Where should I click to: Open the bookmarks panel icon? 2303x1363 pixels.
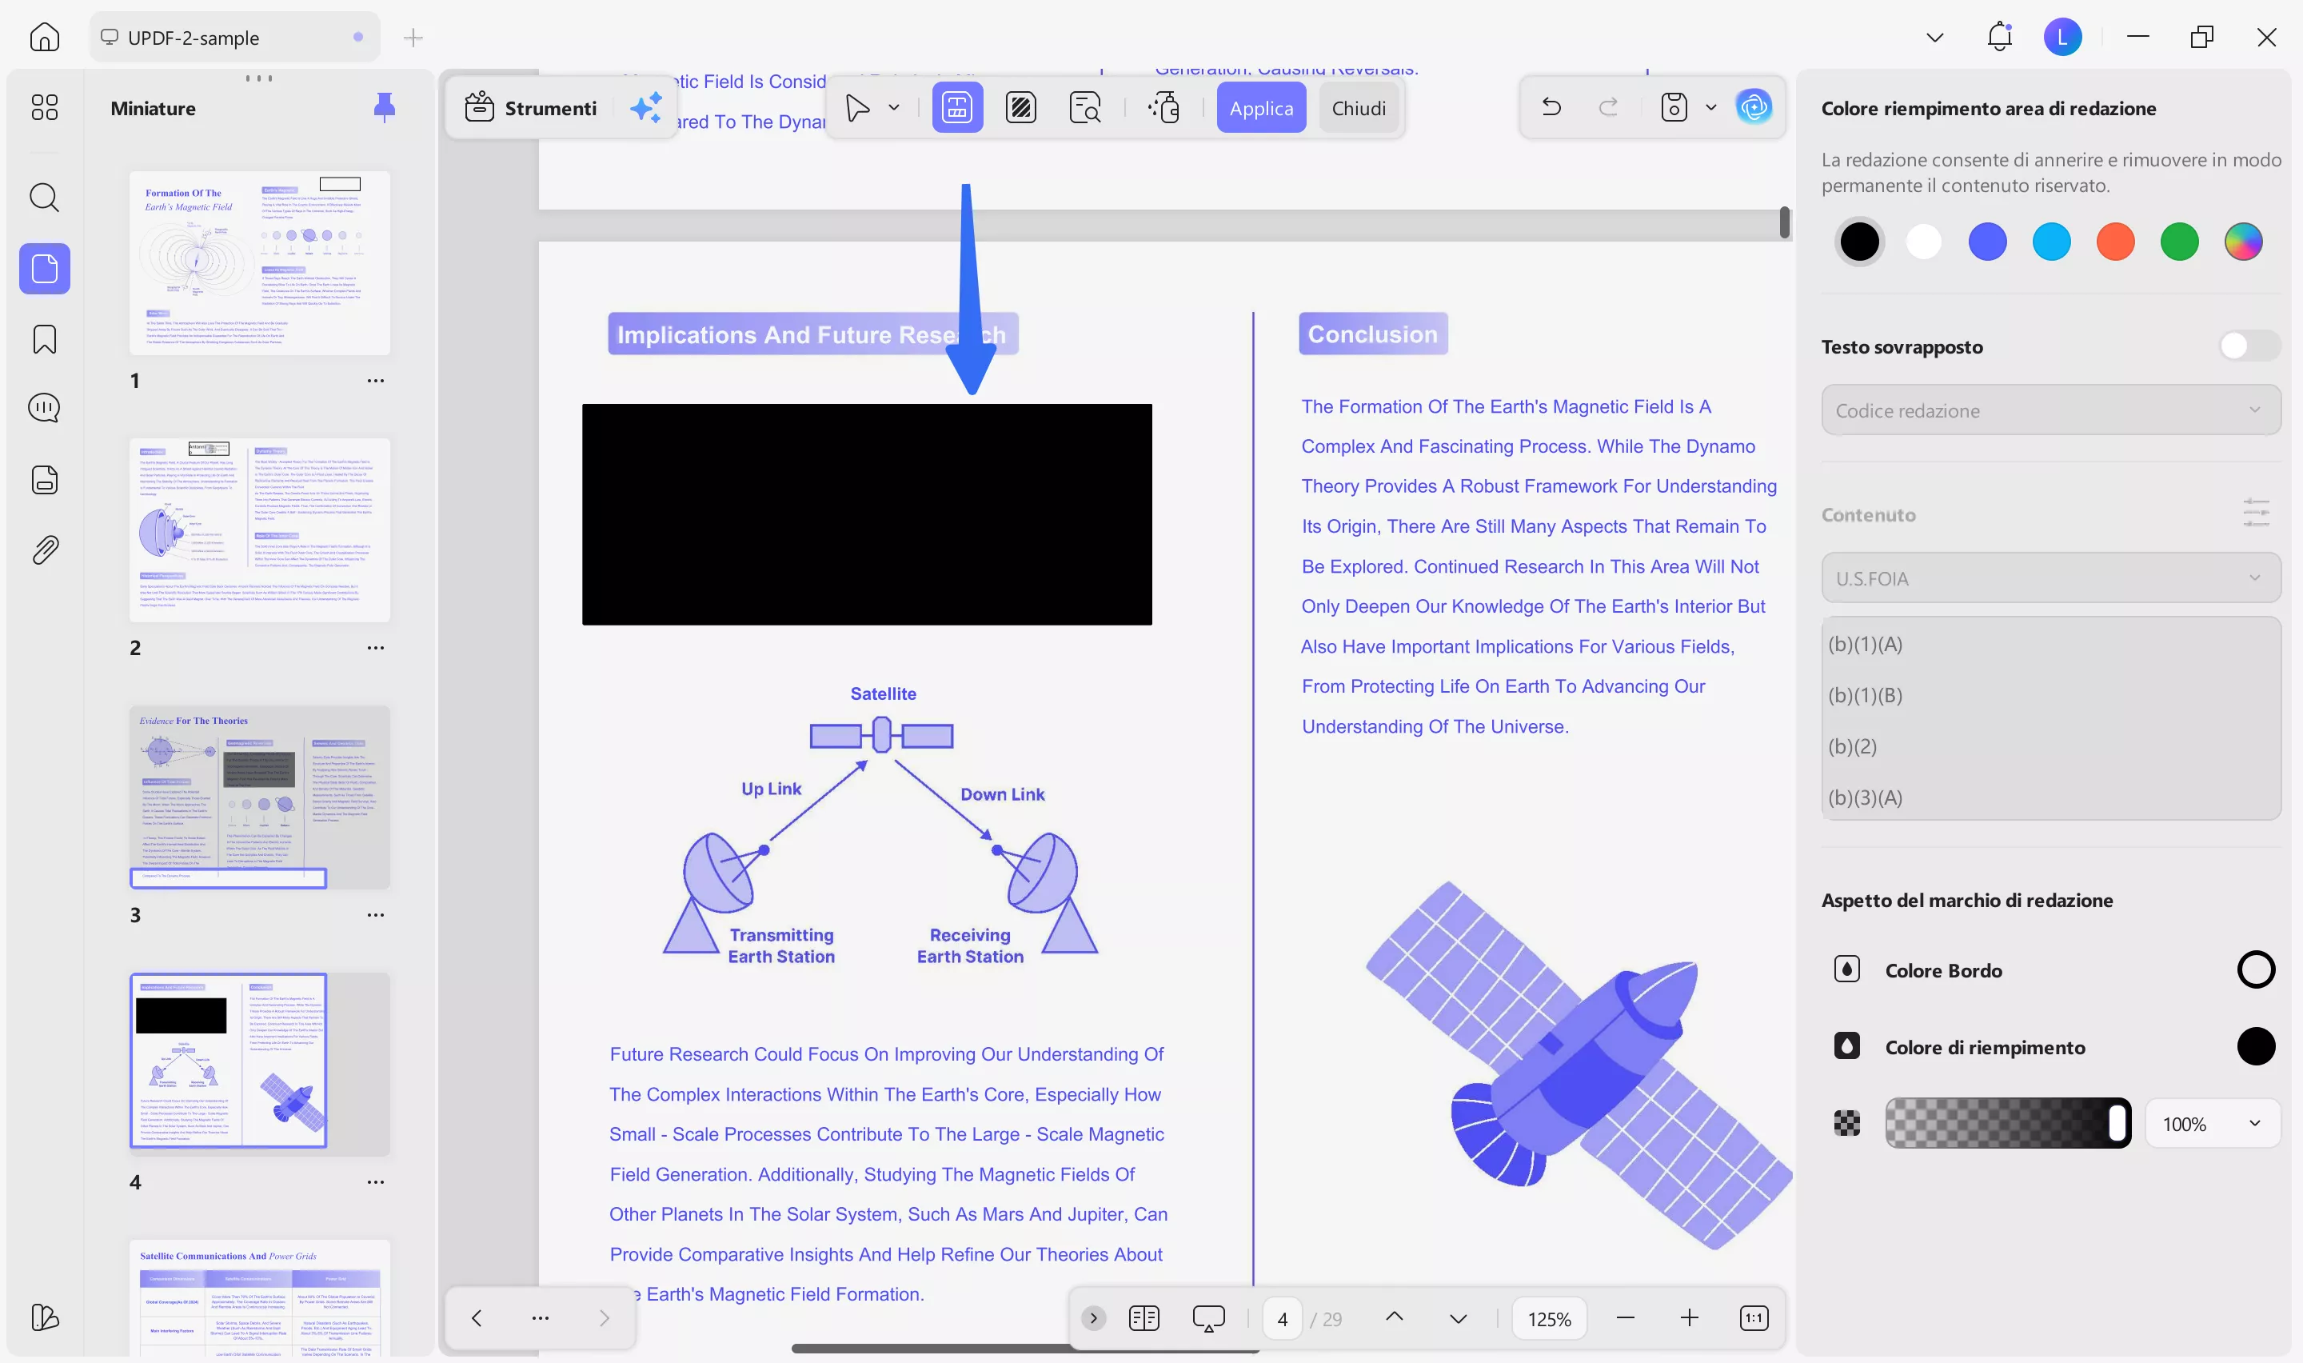(44, 340)
